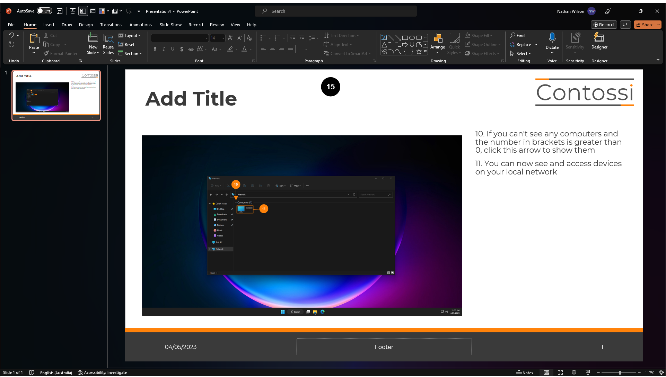Apply bullet list formatting
Viewport: 666px width, 377px height.
click(x=263, y=38)
